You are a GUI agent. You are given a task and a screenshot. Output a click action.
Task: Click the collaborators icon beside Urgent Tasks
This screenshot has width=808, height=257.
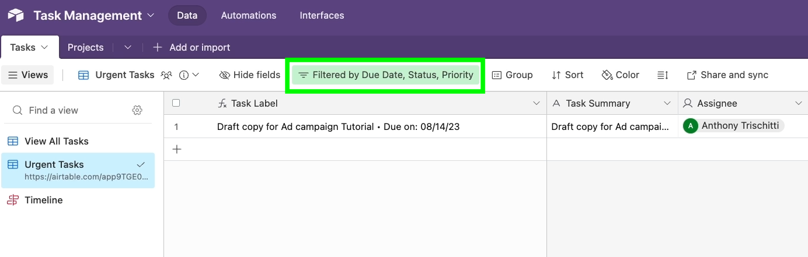167,75
